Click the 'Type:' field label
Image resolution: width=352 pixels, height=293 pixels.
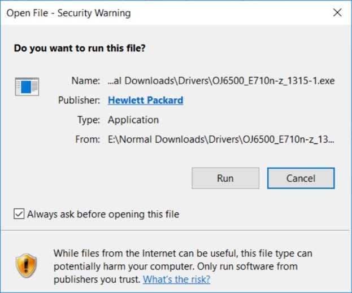click(89, 120)
